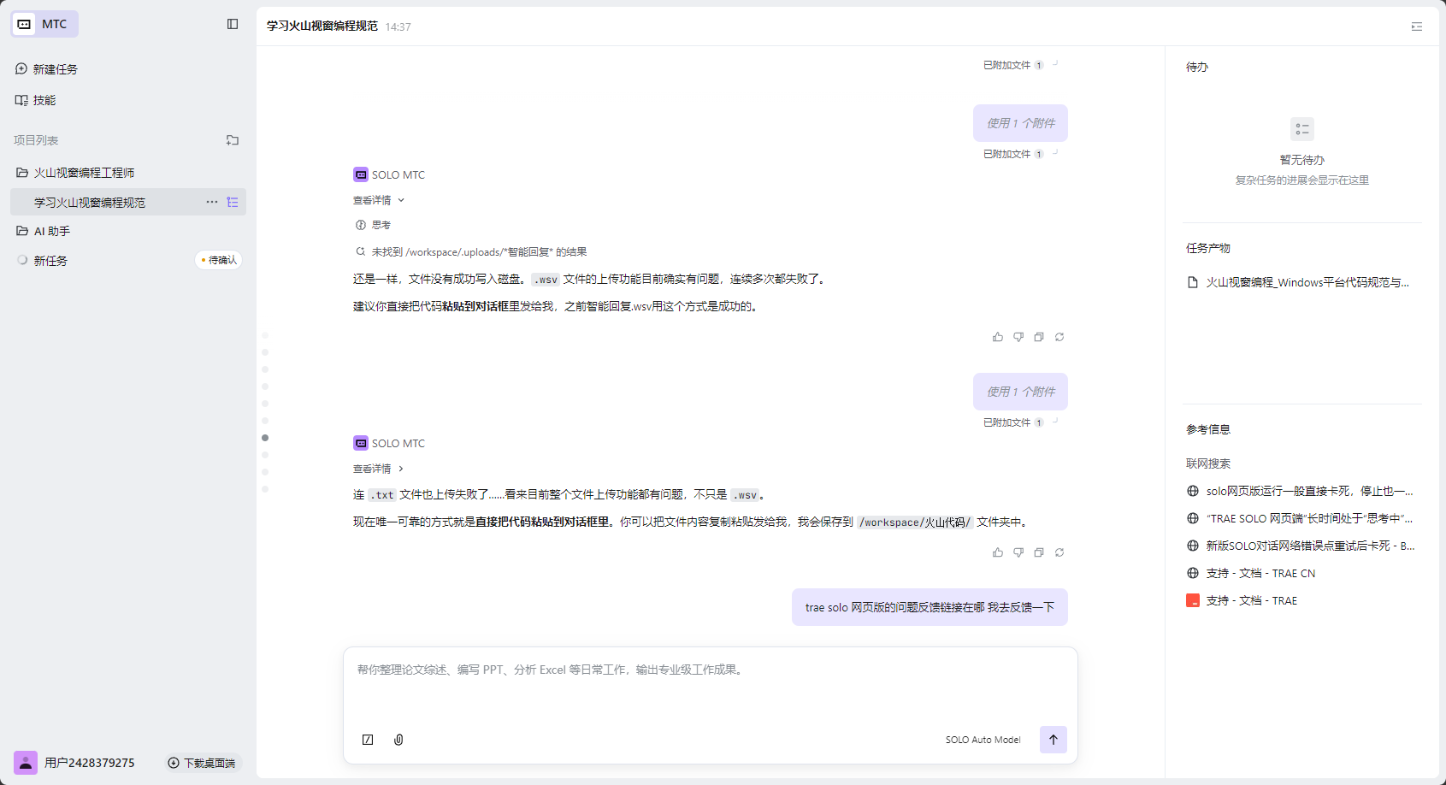Open the 支持 - 文档 - TRAE CN link
Viewport: 1446px width, 785px height.
(x=1260, y=573)
